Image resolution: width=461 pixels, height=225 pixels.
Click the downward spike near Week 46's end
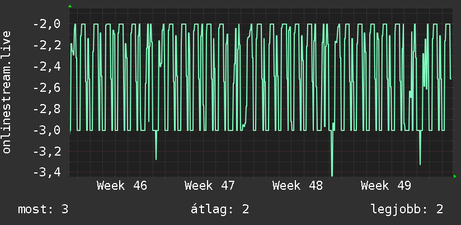156,145
